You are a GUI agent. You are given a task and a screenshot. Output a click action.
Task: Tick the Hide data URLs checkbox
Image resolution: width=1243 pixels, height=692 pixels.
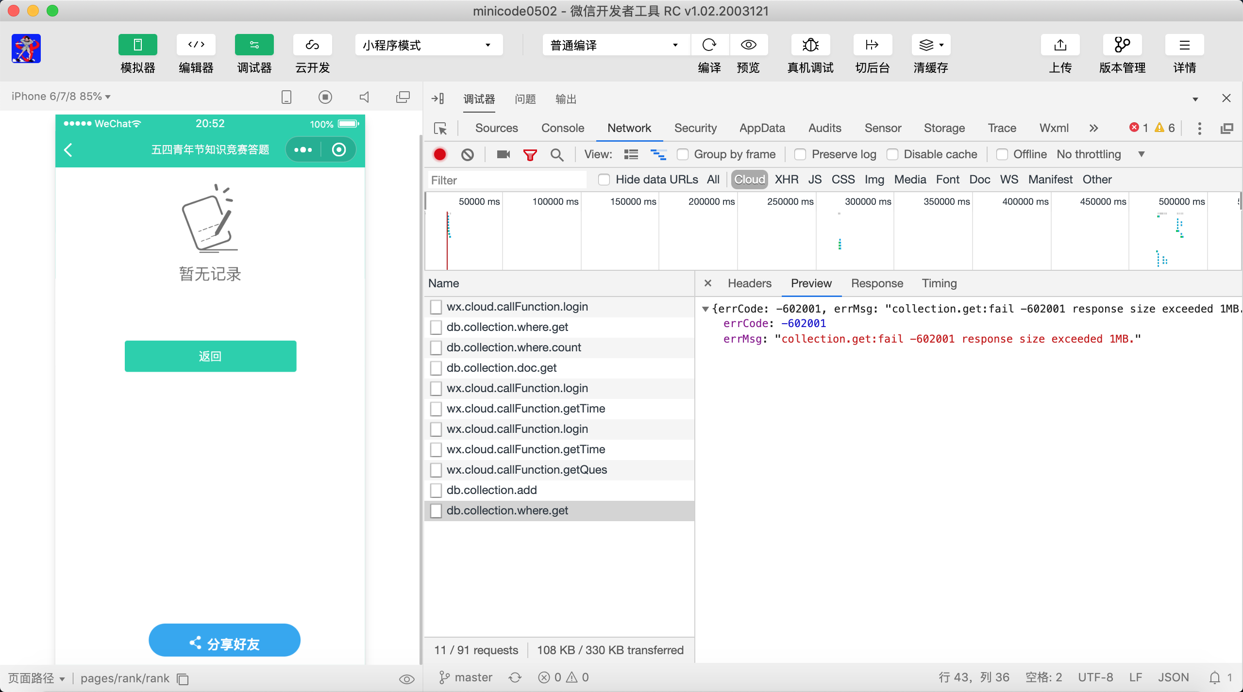pos(604,180)
